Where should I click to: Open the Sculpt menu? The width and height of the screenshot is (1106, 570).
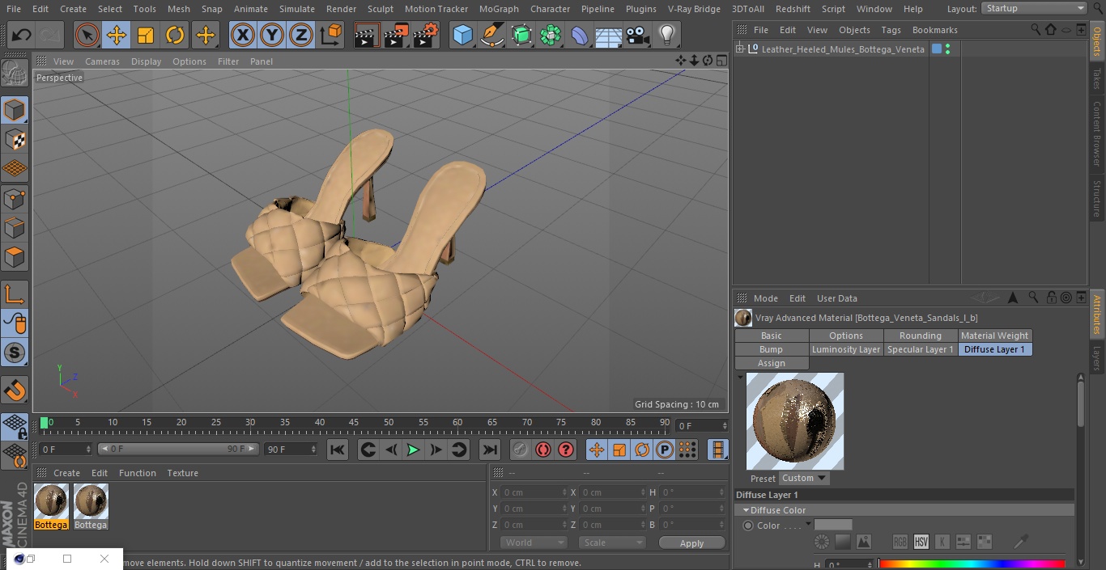pos(380,9)
